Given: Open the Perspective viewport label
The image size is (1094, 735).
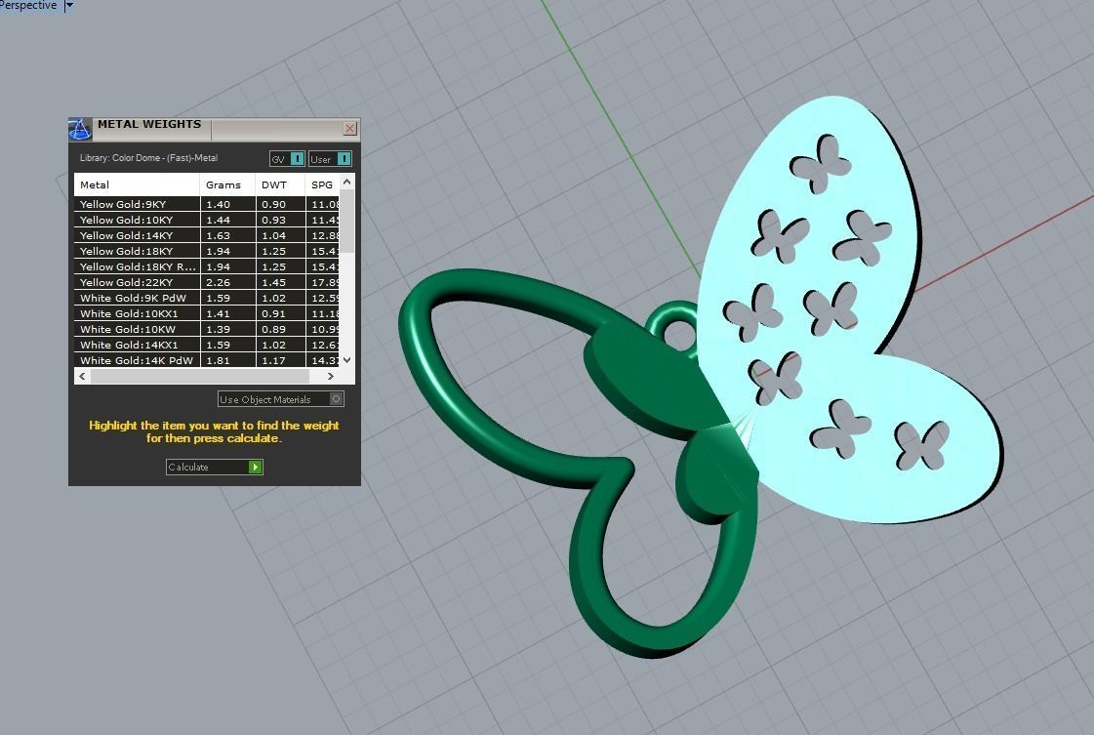Looking at the screenshot, I should pos(28,6).
